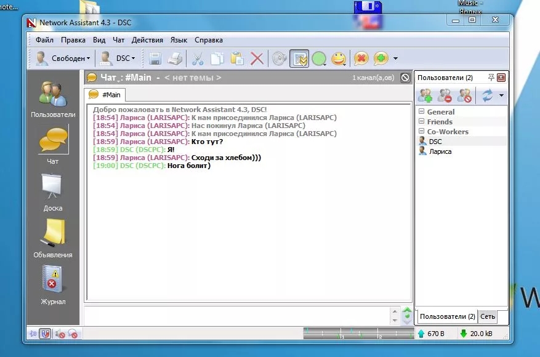Toggle the pin on Пользователи panel

[491, 78]
